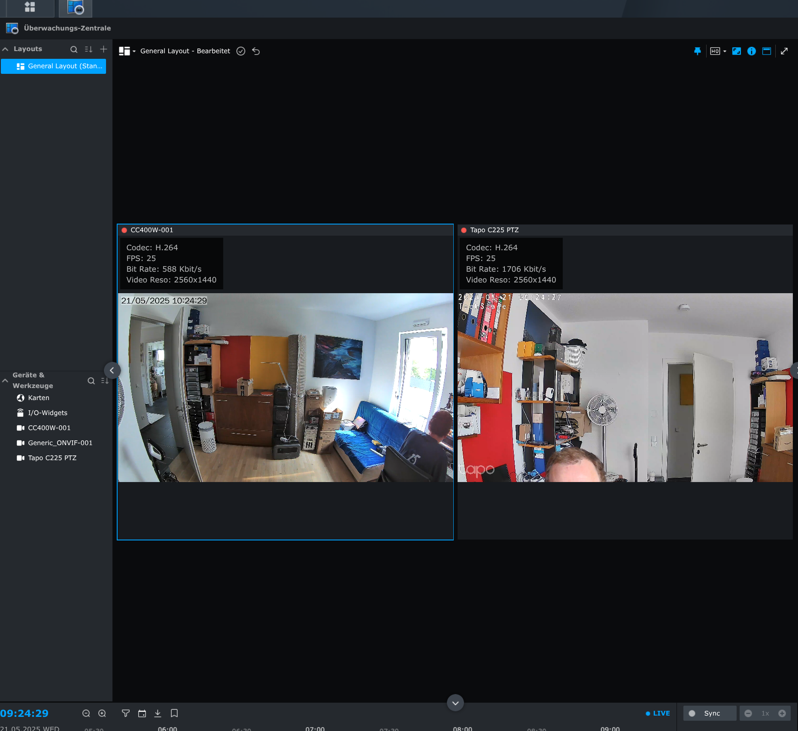Zoom in the timeline
This screenshot has width=798, height=731.
point(102,713)
